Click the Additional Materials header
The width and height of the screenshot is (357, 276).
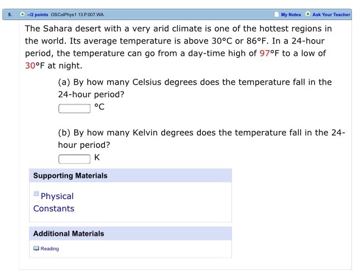click(x=69, y=234)
